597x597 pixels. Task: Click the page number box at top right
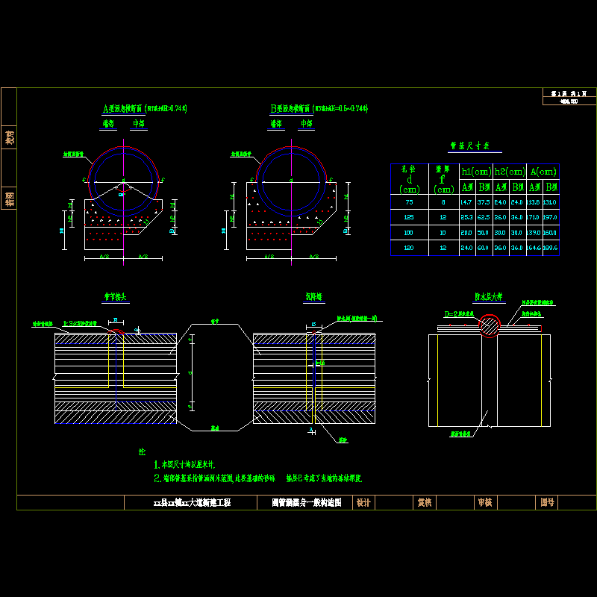point(569,94)
